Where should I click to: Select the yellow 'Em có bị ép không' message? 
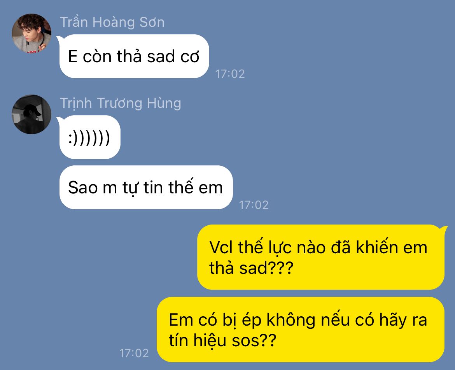(301, 330)
